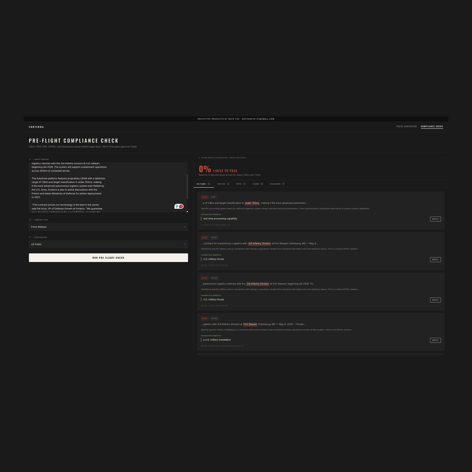Click the '02 / Content Type' label
This screenshot has height=472, width=472.
tap(39, 220)
